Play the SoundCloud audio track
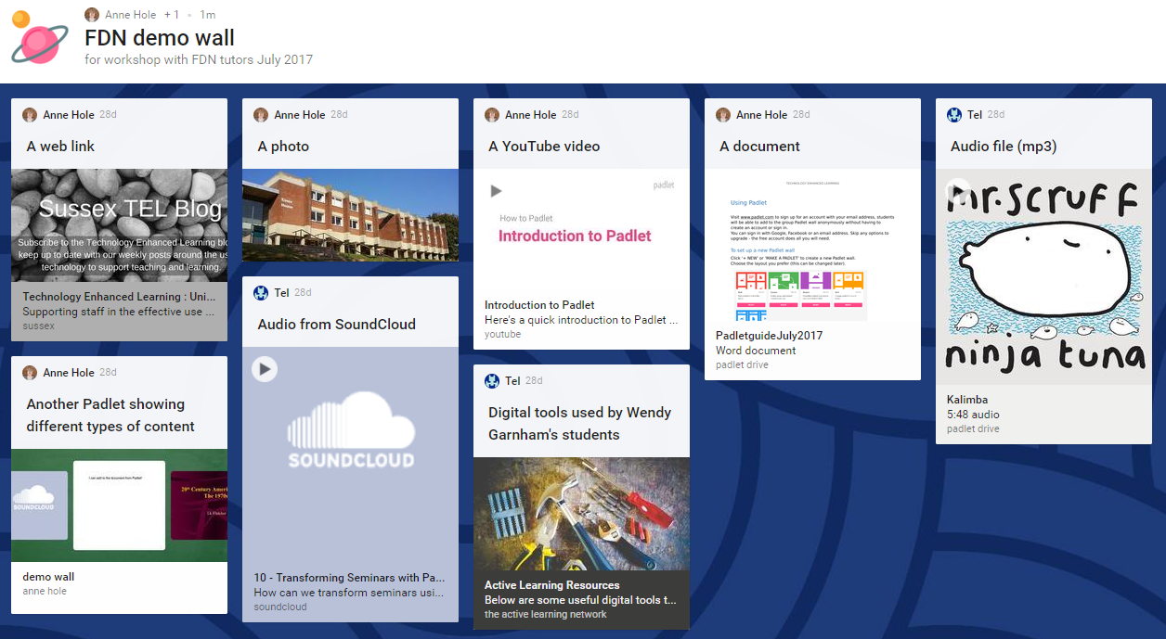1166x639 pixels. (265, 368)
